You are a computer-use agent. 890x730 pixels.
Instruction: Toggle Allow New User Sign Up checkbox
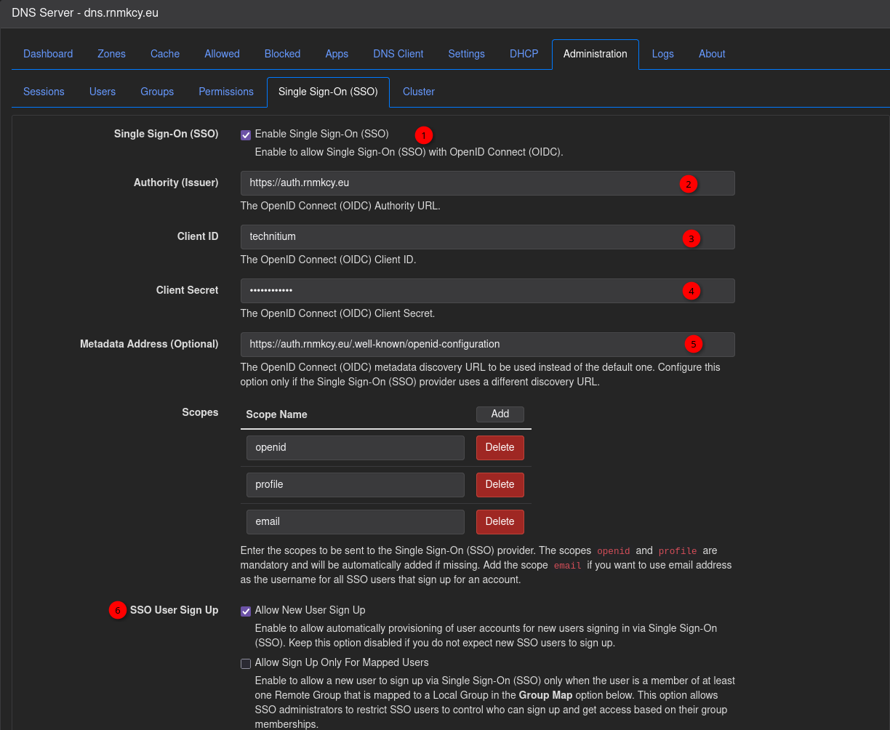[246, 611]
